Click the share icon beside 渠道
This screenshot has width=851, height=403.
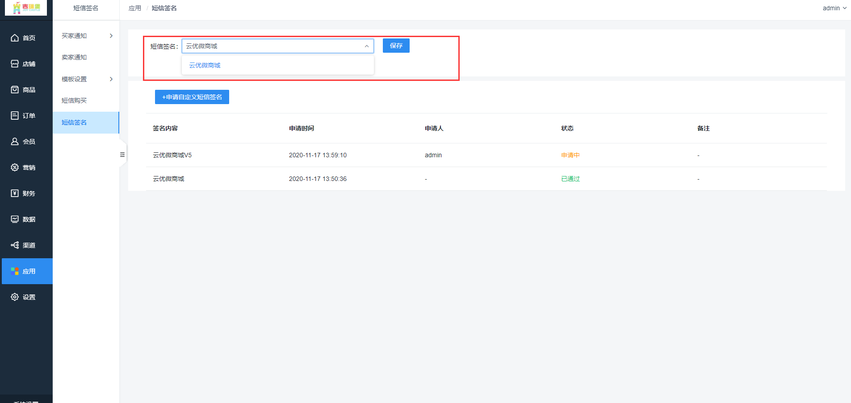[15, 245]
